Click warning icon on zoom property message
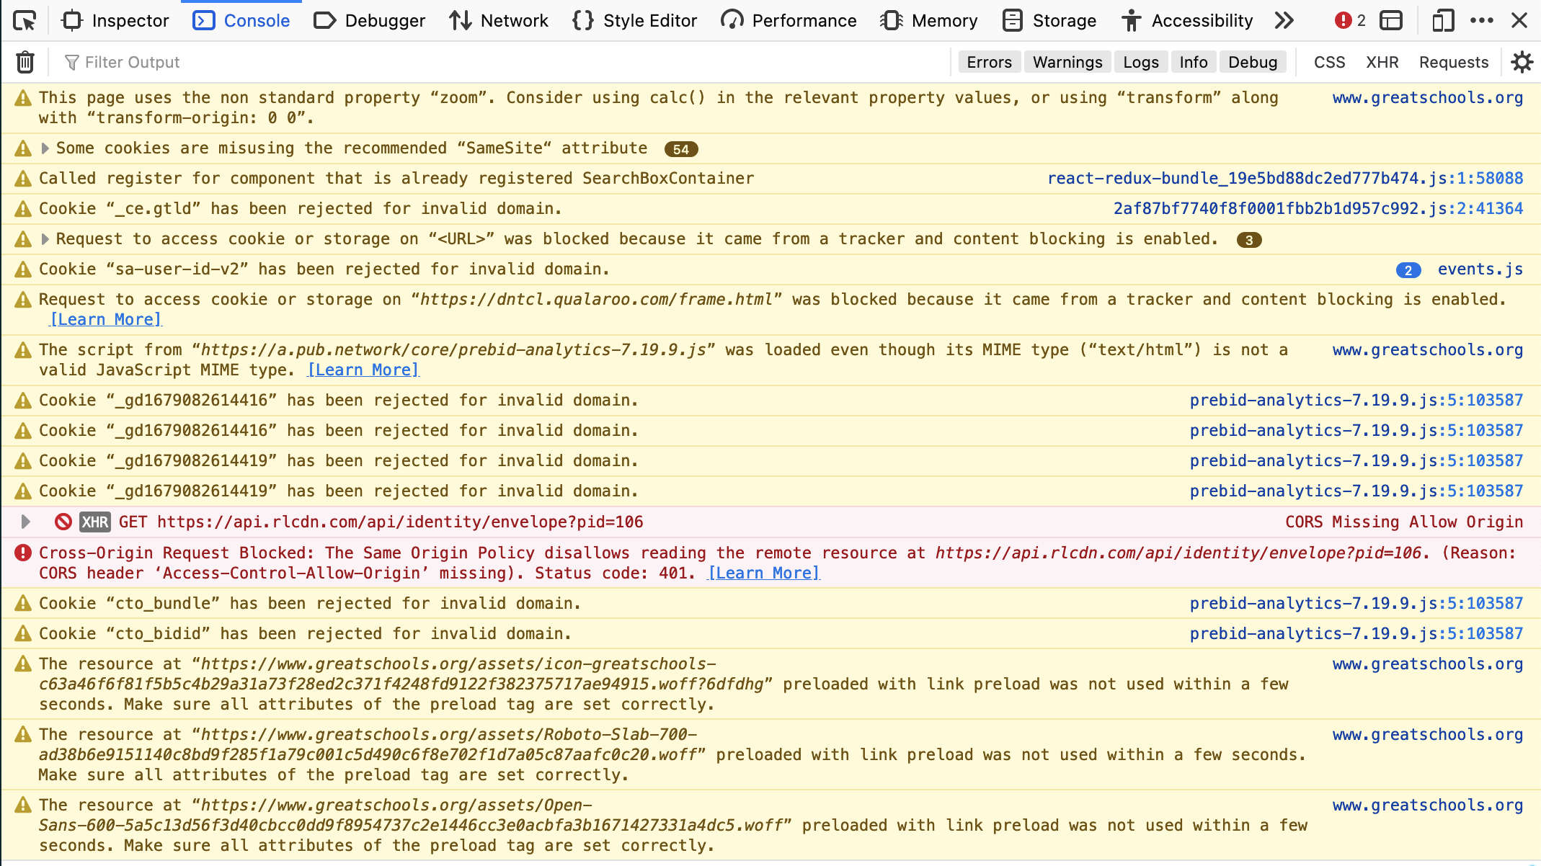1541x866 pixels. click(23, 97)
